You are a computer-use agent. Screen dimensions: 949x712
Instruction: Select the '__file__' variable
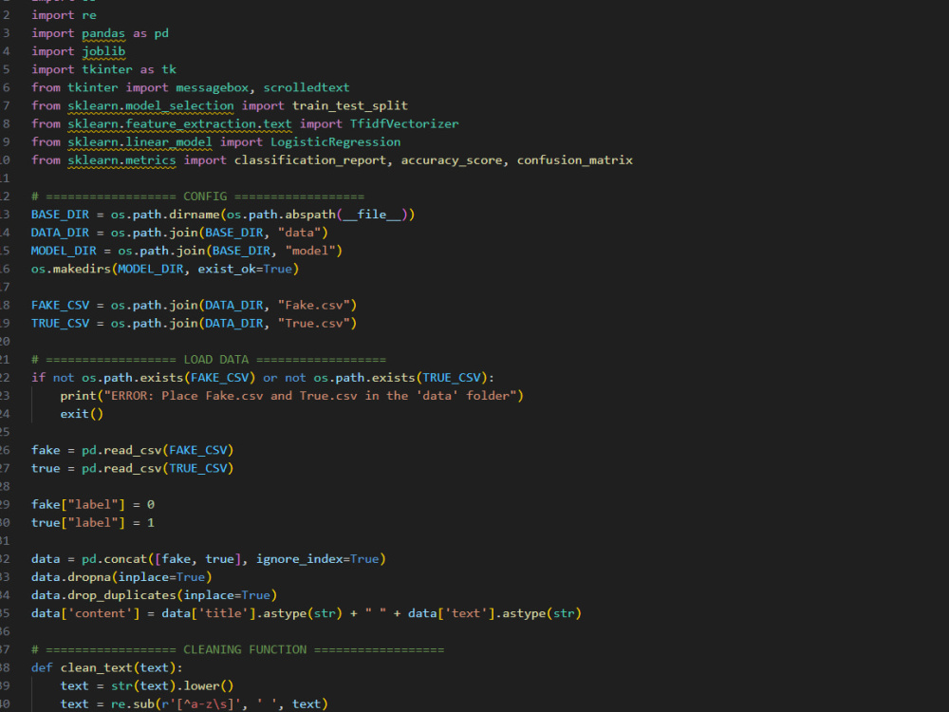[x=372, y=215]
